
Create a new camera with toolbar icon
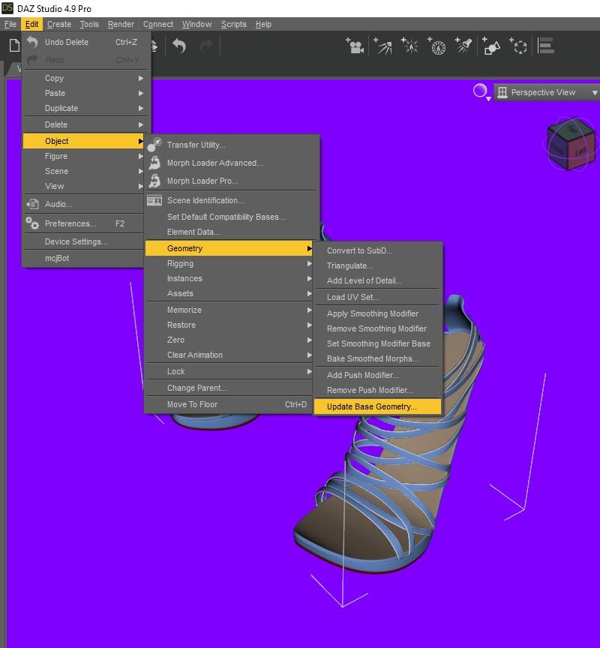355,46
